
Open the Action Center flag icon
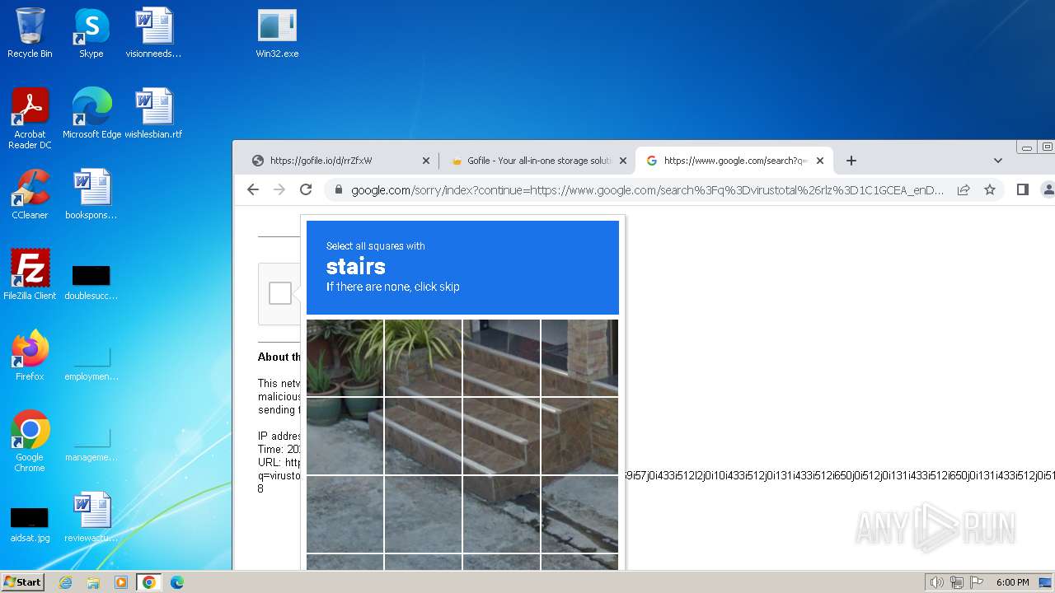click(977, 582)
